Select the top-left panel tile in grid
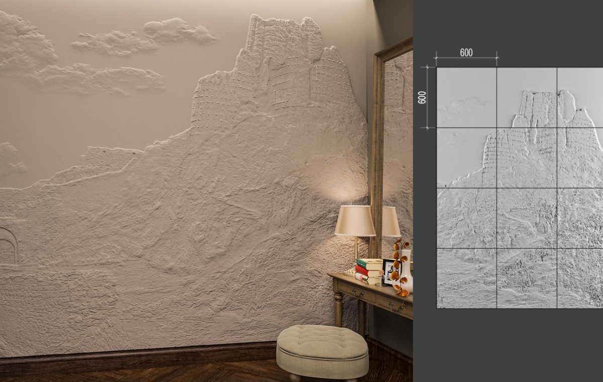 click(466, 98)
